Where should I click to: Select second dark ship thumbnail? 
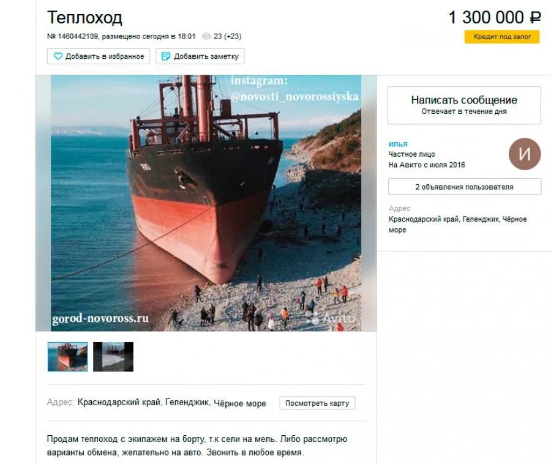113,356
